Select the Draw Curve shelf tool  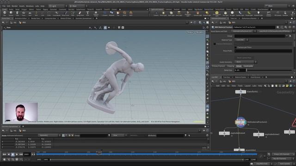click(x=66, y=13)
